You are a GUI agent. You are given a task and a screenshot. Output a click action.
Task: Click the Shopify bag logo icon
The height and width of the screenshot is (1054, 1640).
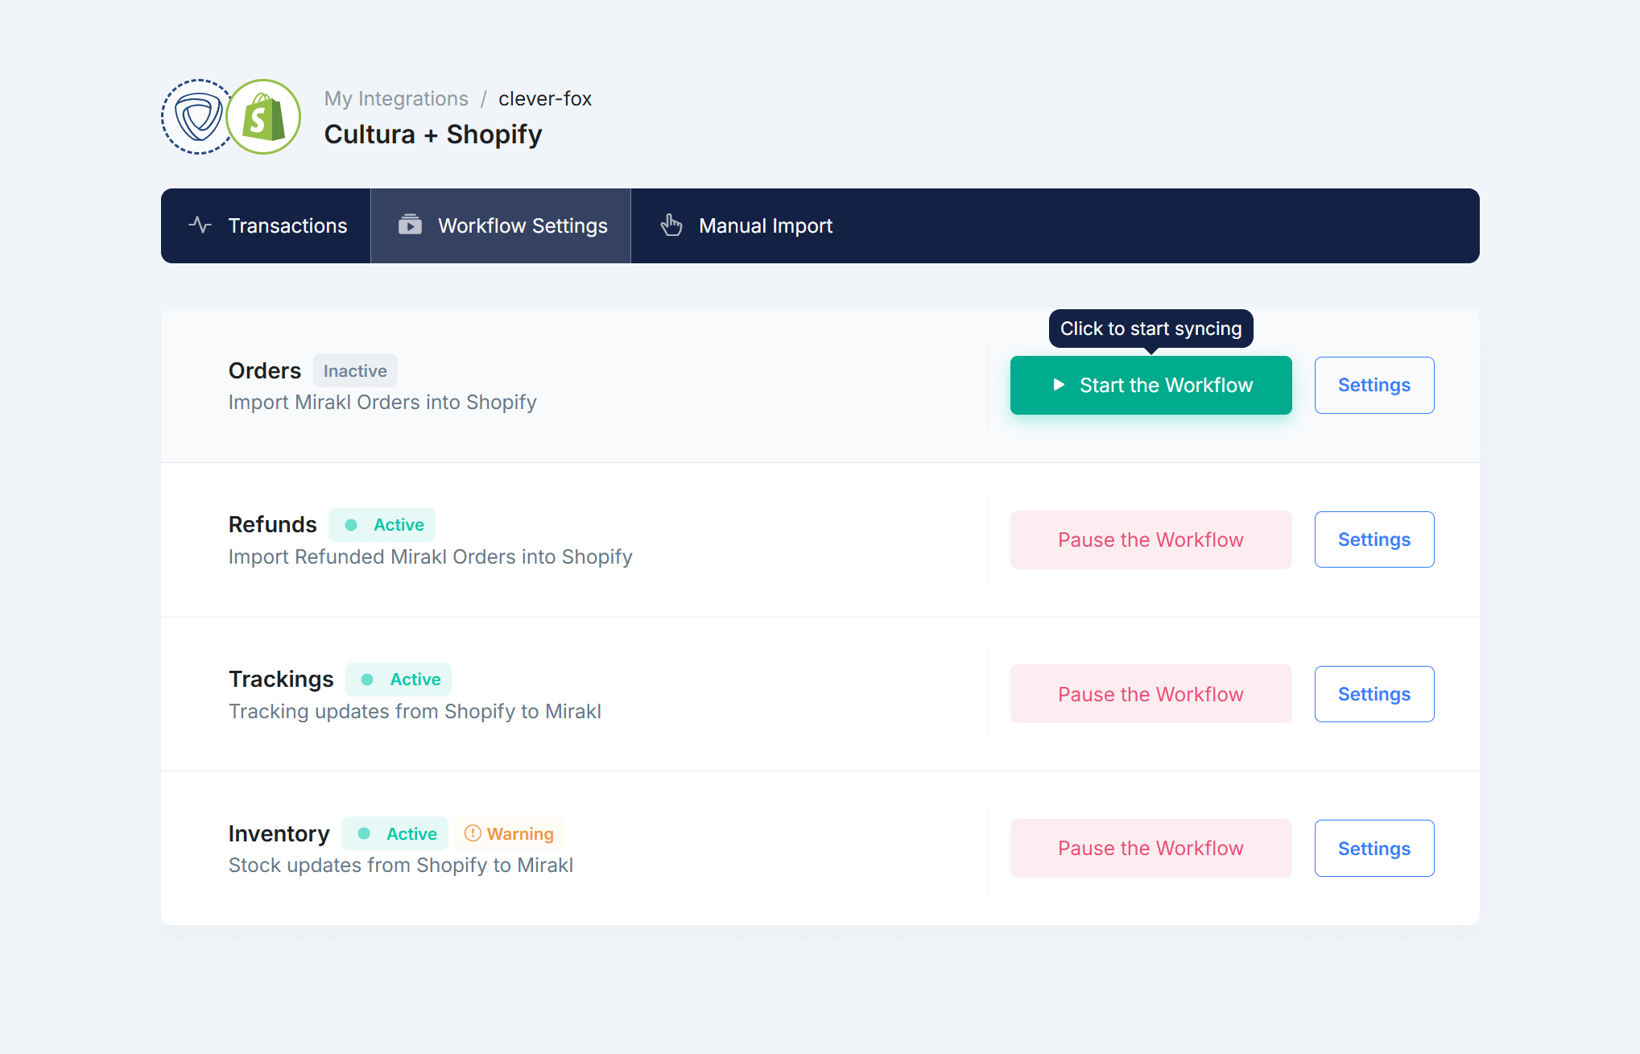click(x=263, y=117)
